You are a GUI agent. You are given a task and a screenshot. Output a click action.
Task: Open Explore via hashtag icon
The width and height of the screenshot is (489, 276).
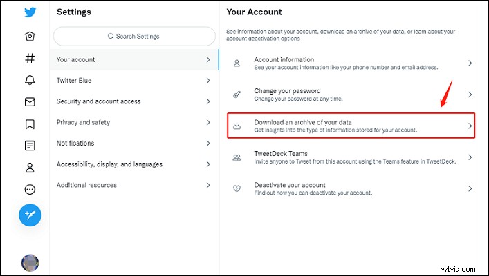30,58
